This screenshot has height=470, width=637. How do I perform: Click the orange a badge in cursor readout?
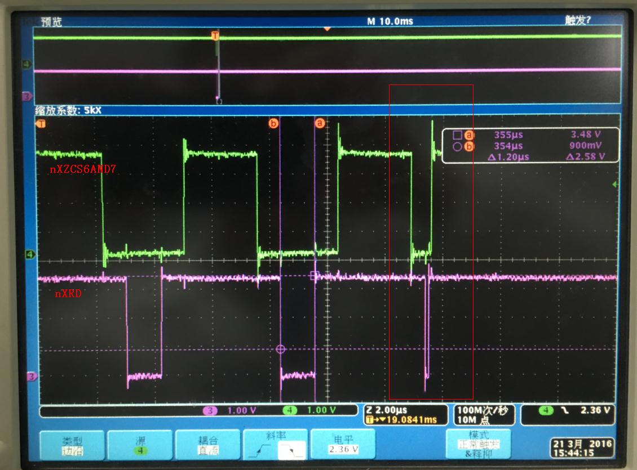469,135
